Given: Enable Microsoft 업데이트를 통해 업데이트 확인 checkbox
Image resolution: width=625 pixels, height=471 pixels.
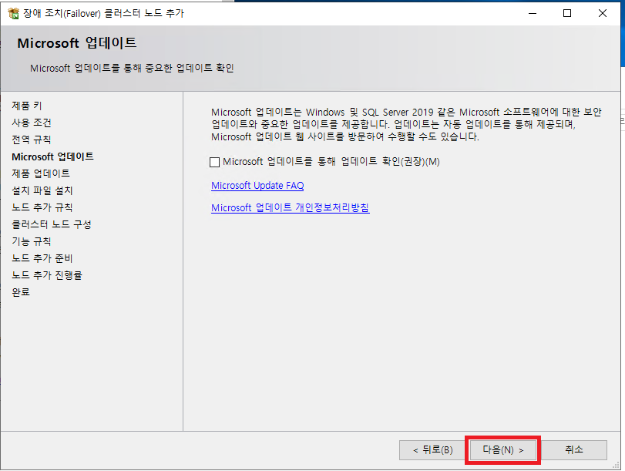Looking at the screenshot, I should click(x=214, y=162).
